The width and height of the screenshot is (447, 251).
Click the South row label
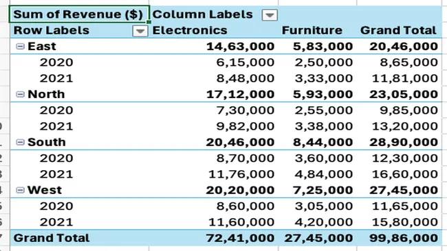click(47, 142)
